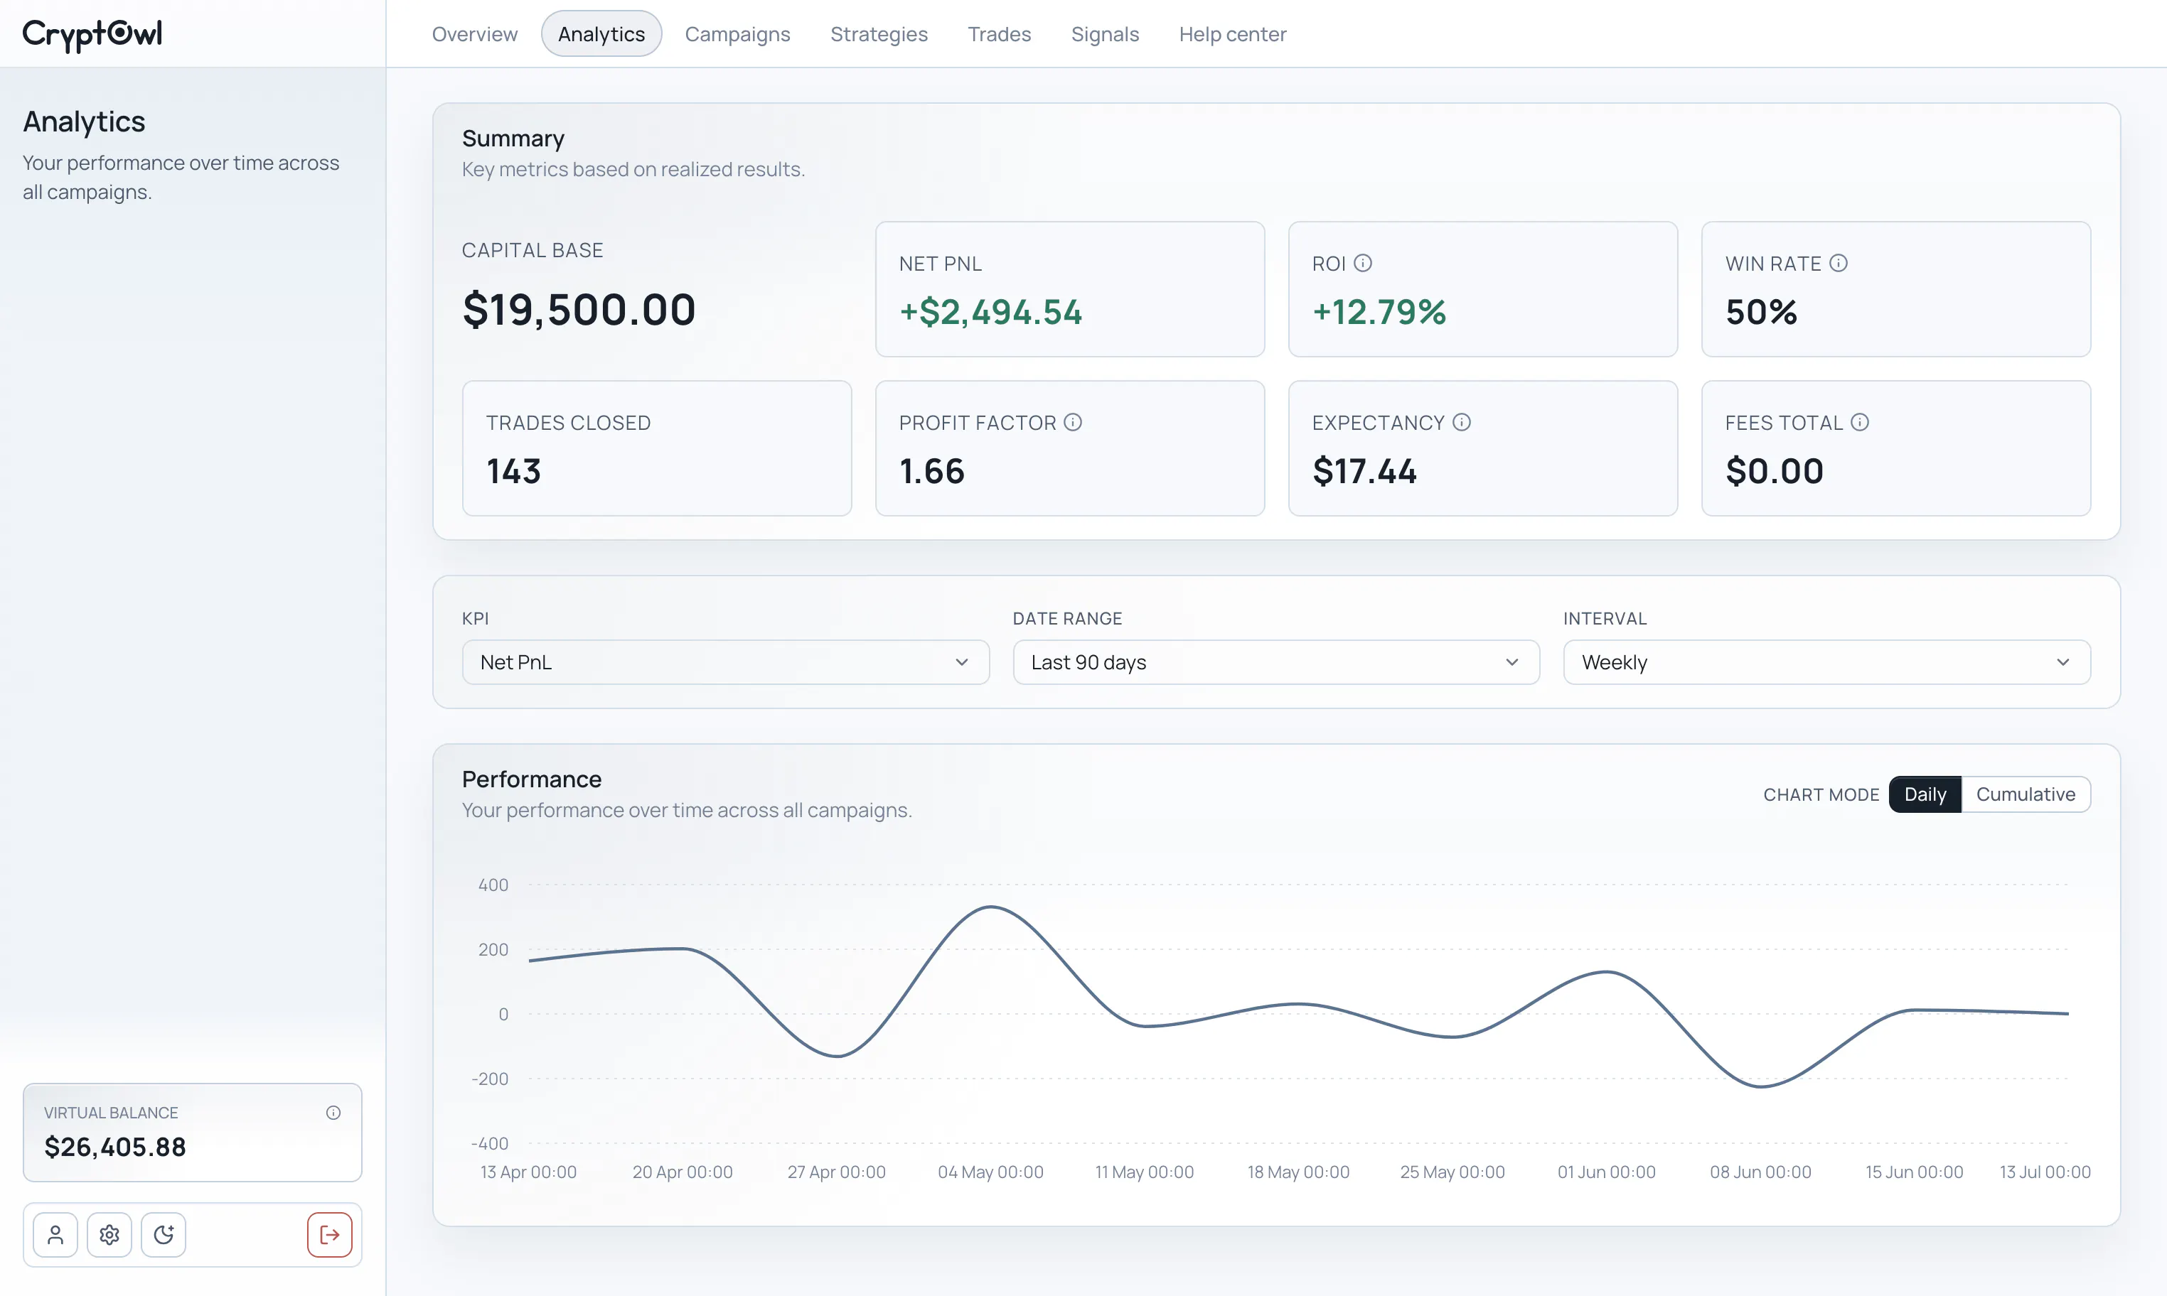
Task: Click the Capital Base $19,500.00 value
Action: [x=579, y=309]
